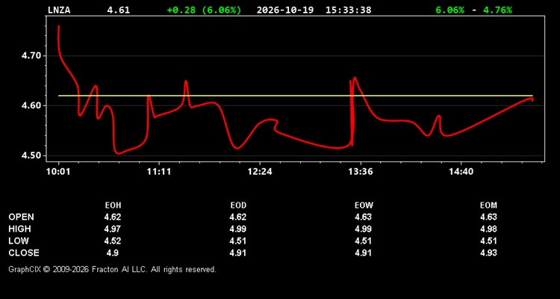
Task: Click the EOD high value 4.99
Action: coord(238,229)
